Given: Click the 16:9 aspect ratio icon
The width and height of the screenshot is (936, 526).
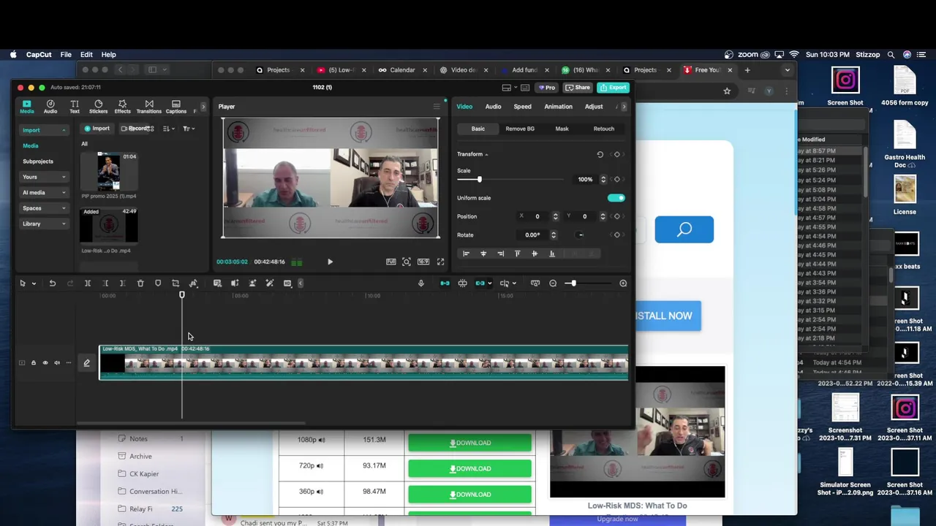Looking at the screenshot, I should (x=423, y=262).
